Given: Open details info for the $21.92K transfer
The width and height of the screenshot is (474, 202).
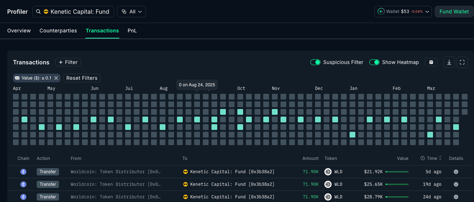Looking at the screenshot, I should click(x=456, y=172).
